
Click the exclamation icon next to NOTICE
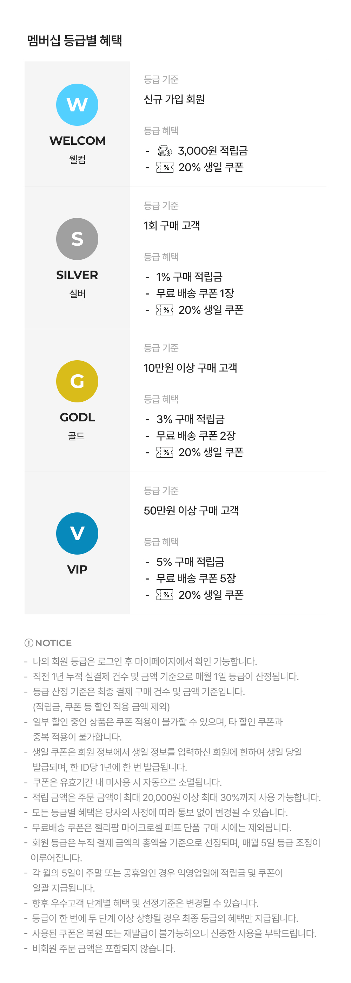click(28, 643)
